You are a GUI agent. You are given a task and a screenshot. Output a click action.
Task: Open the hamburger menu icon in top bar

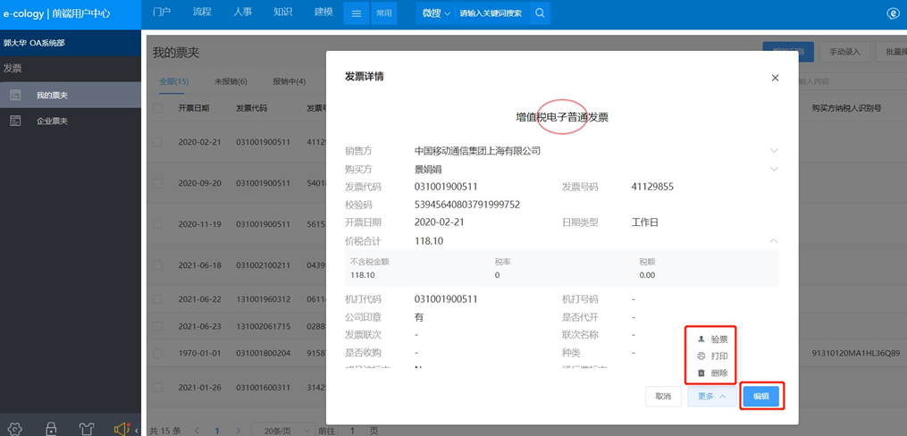pyautogui.click(x=357, y=14)
